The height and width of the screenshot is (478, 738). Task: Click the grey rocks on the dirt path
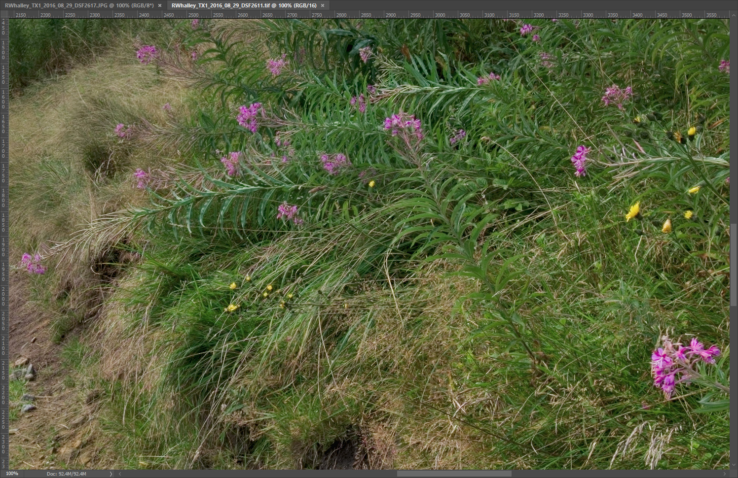(26, 375)
